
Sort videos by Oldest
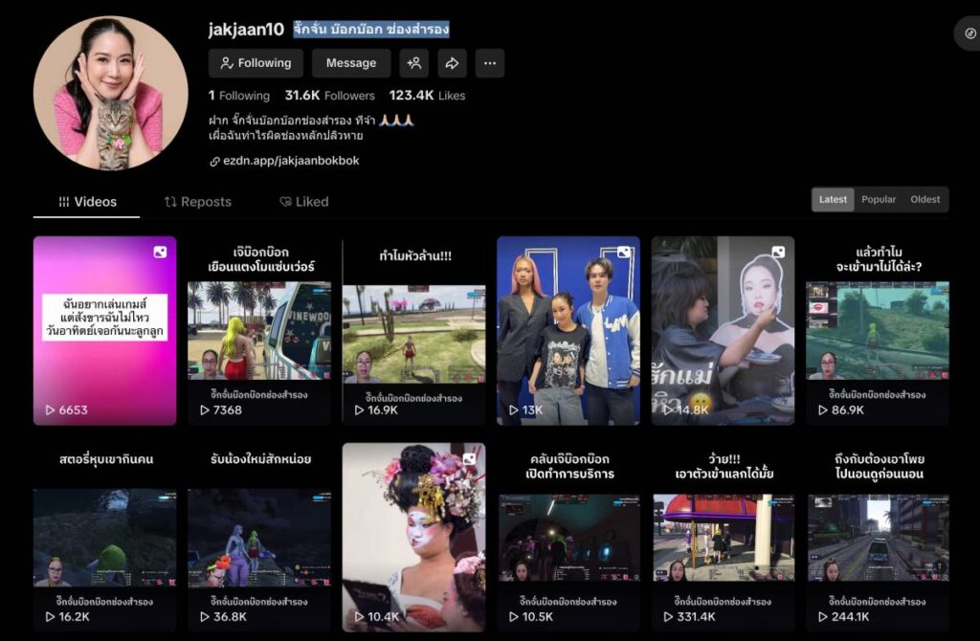[x=924, y=200]
